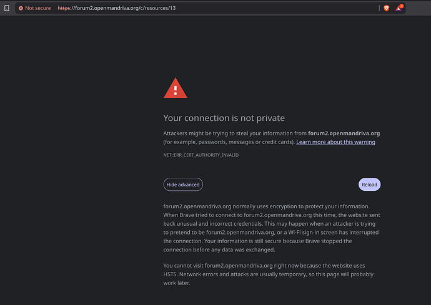This screenshot has height=305, width=431.
Task: Click the red Not secure warning icon
Action: point(21,8)
